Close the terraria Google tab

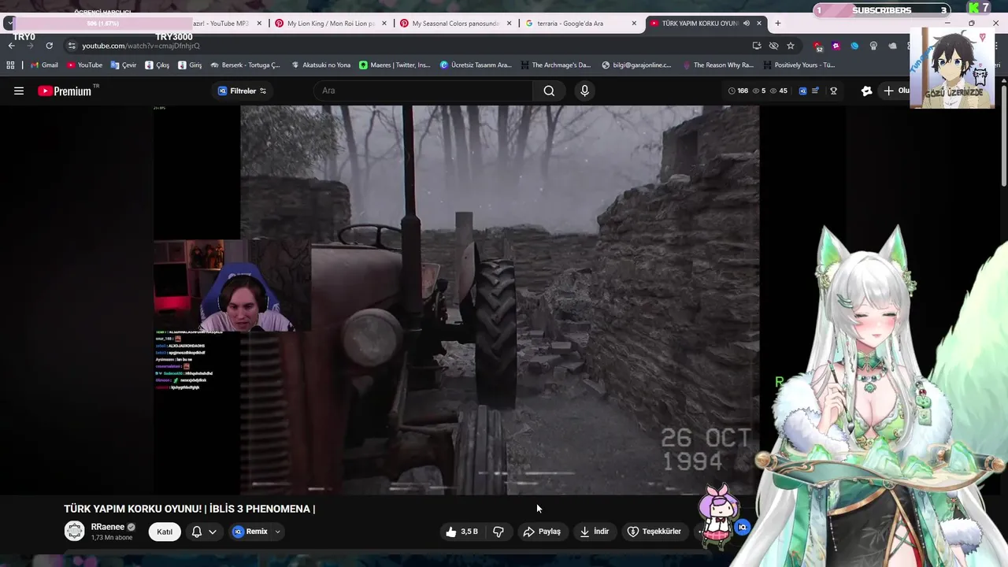[x=634, y=24]
